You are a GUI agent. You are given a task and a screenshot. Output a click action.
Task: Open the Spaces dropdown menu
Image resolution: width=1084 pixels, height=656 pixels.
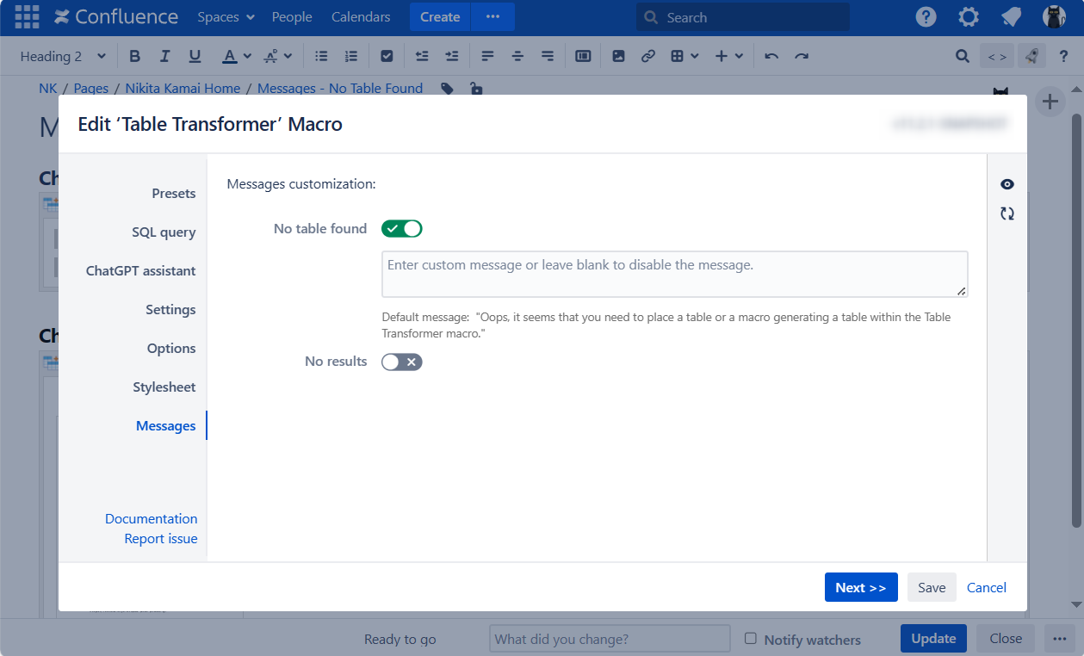coord(226,17)
